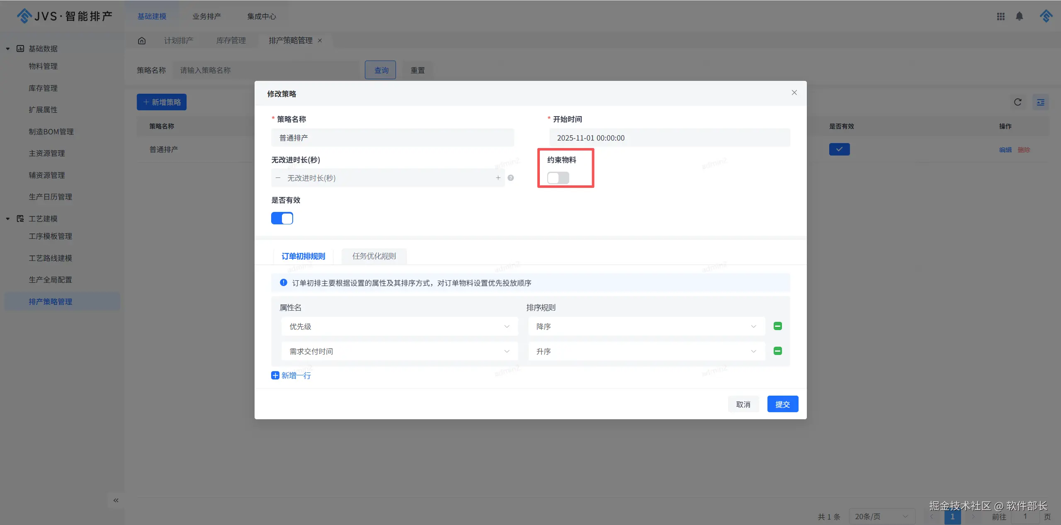The width and height of the screenshot is (1061, 525).
Task: Click the 取消 button
Action: tap(743, 404)
